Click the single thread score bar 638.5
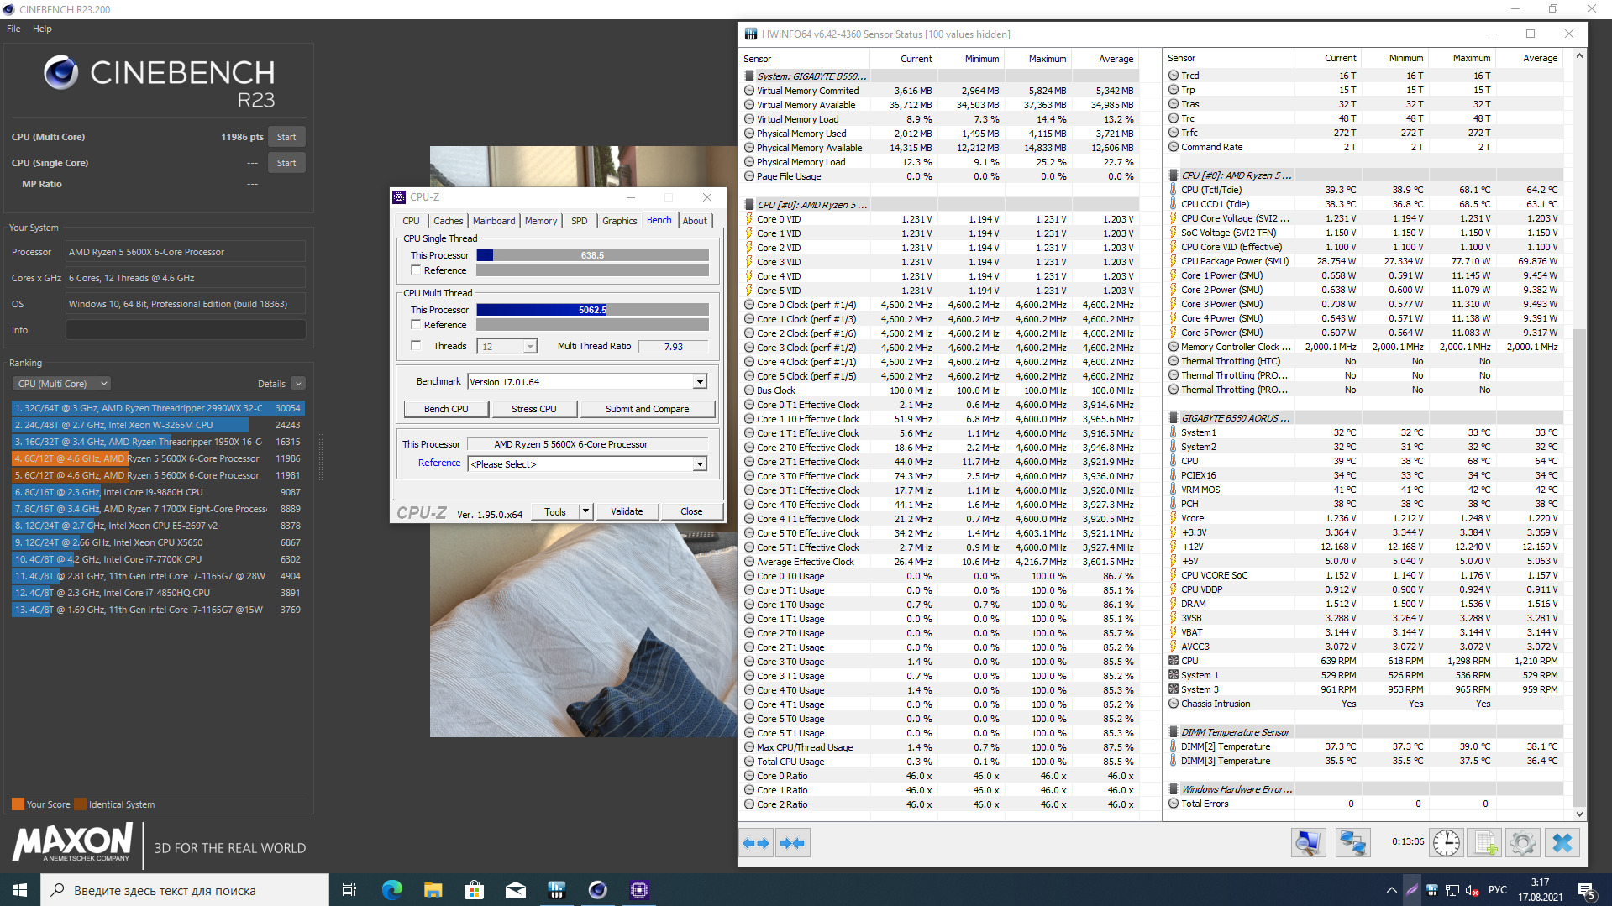 pyautogui.click(x=592, y=255)
